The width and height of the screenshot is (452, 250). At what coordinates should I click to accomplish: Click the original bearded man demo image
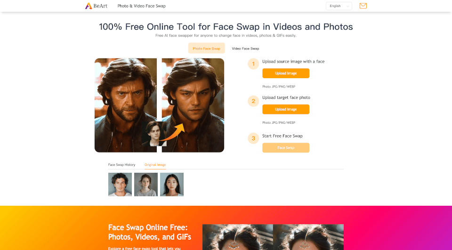[x=126, y=105]
